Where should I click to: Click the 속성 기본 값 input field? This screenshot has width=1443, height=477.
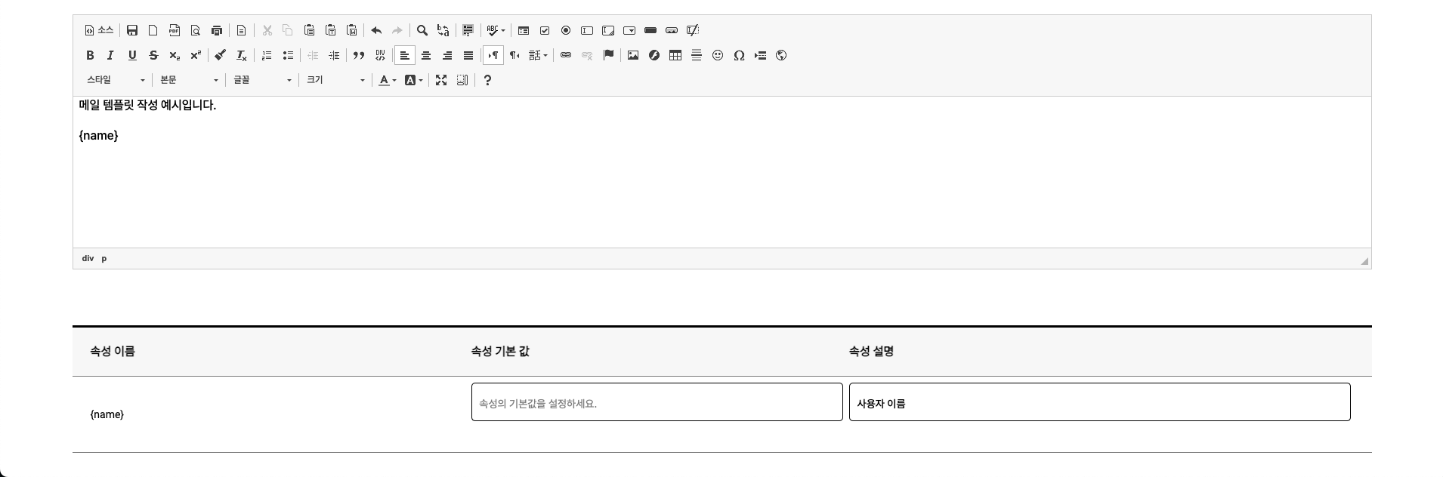click(x=657, y=402)
